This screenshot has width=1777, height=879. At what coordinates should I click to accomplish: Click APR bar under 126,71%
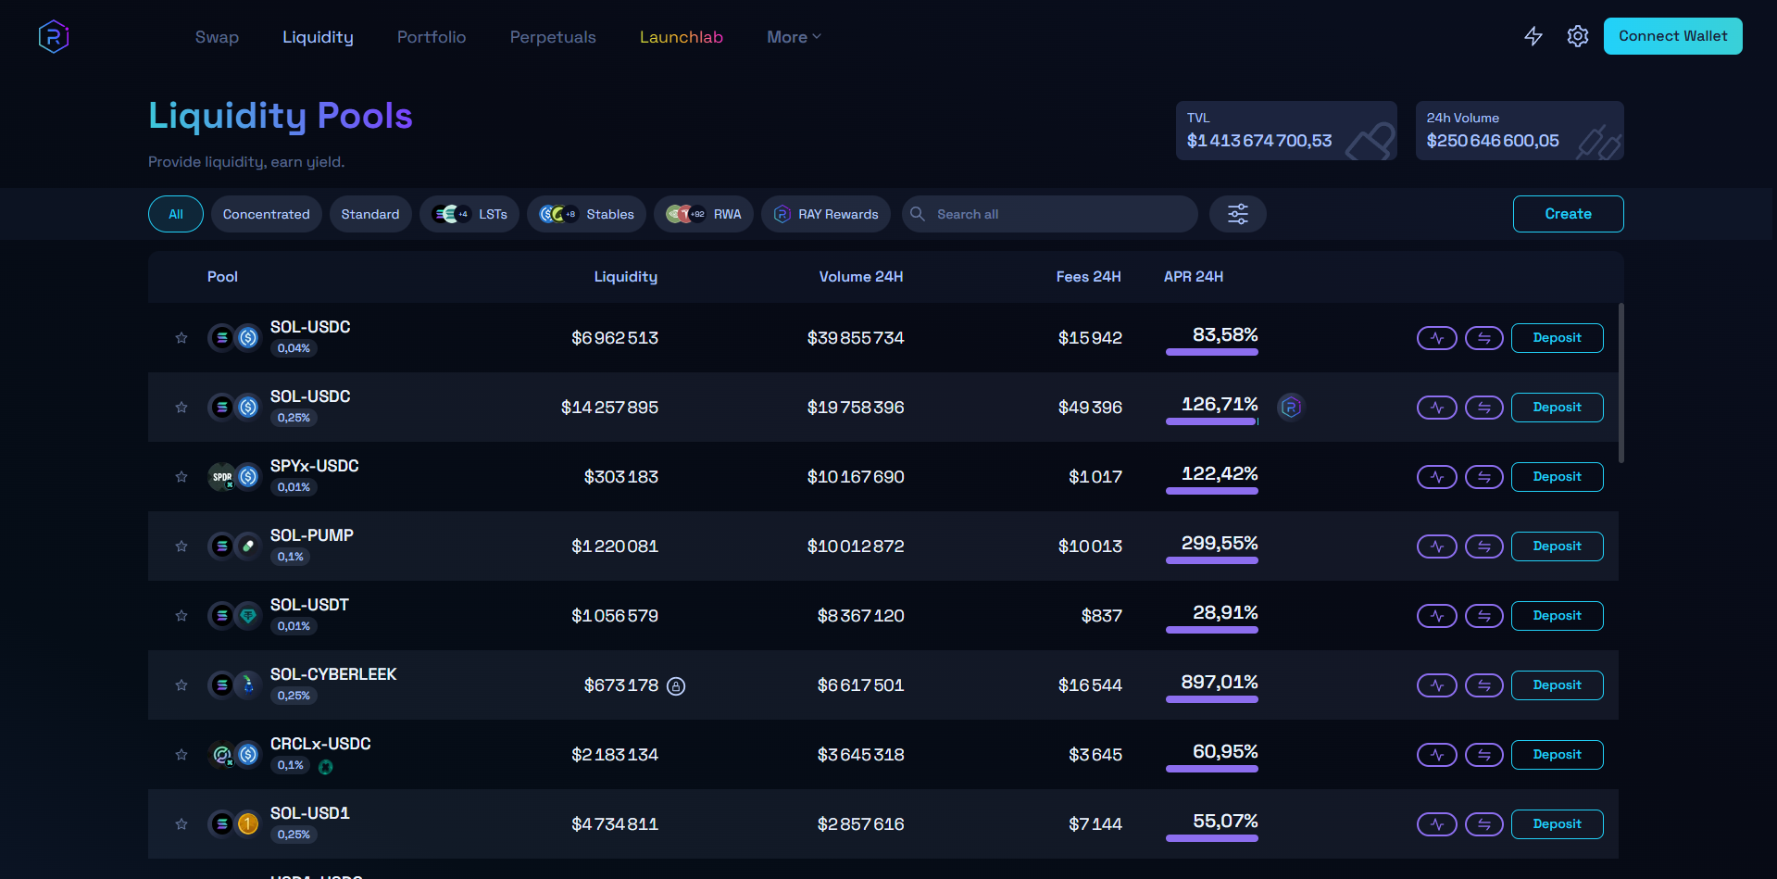click(1212, 421)
